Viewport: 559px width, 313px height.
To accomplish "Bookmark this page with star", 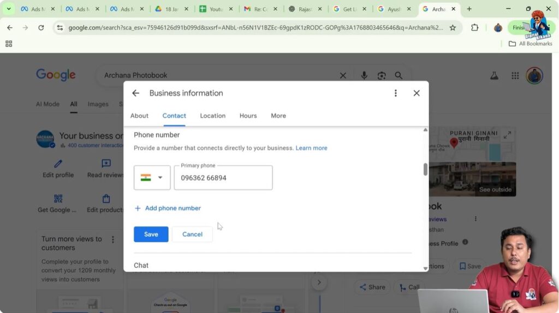I will pyautogui.click(x=453, y=27).
